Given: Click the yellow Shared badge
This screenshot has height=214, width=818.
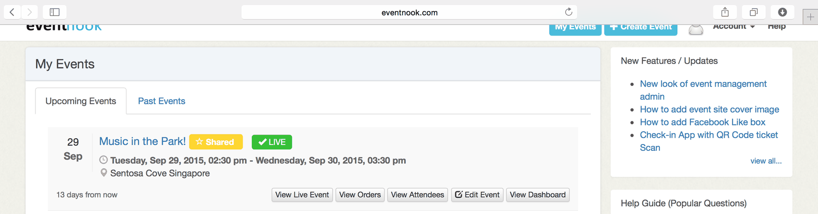Looking at the screenshot, I should pos(216,142).
